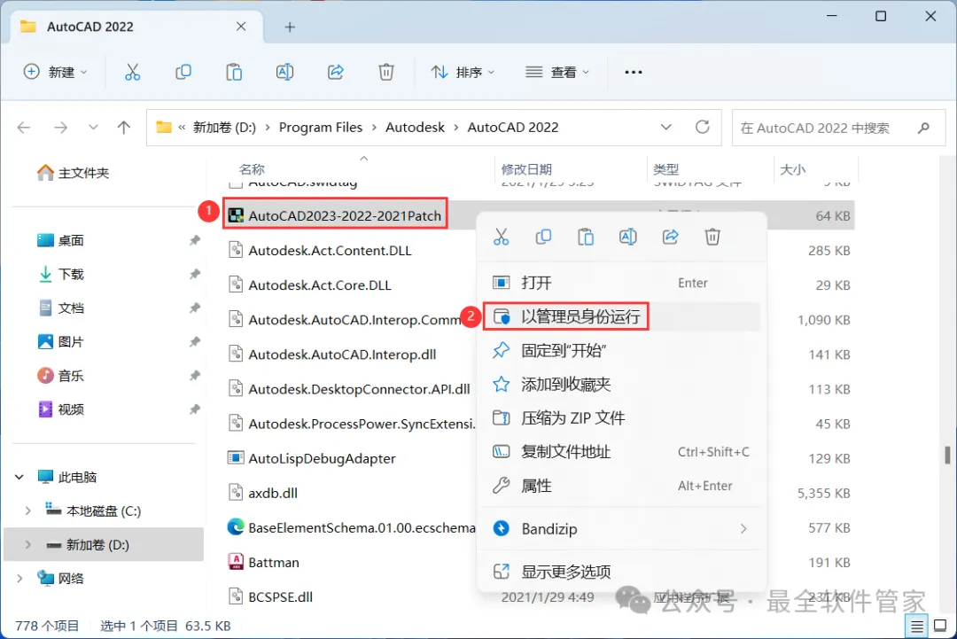The width and height of the screenshot is (957, 639).
Task: Go back with the left arrow
Action: coord(24,128)
